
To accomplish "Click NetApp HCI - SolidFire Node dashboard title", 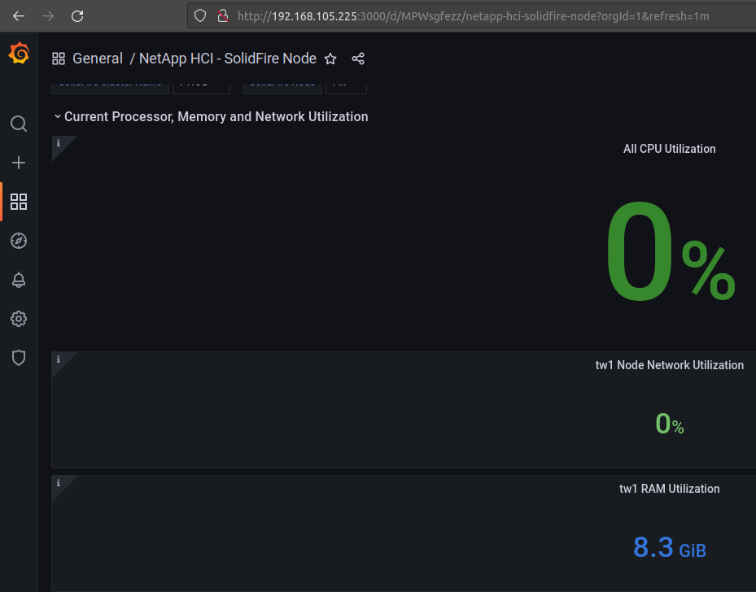I will (228, 59).
